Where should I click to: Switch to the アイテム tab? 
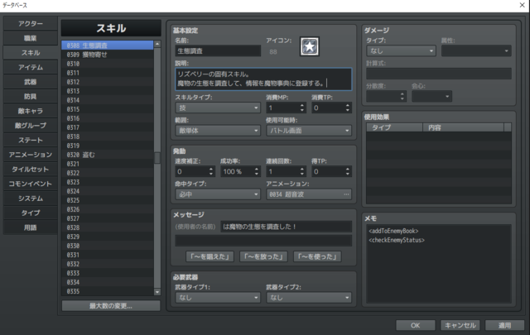pyautogui.click(x=31, y=67)
